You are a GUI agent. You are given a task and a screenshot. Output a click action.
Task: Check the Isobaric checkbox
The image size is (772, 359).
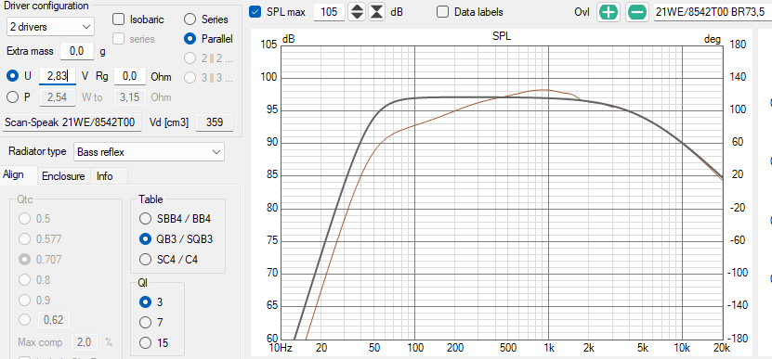click(118, 19)
